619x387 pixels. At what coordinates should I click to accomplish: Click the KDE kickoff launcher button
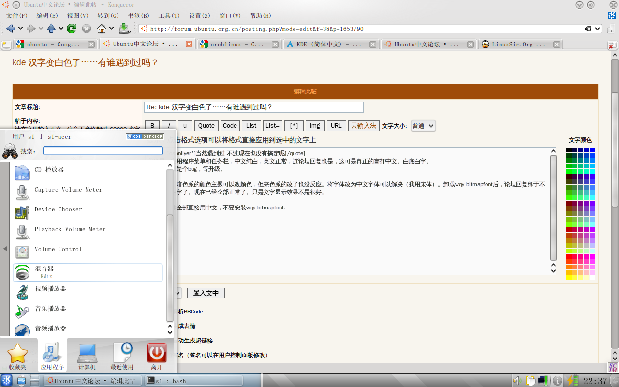[7, 381]
